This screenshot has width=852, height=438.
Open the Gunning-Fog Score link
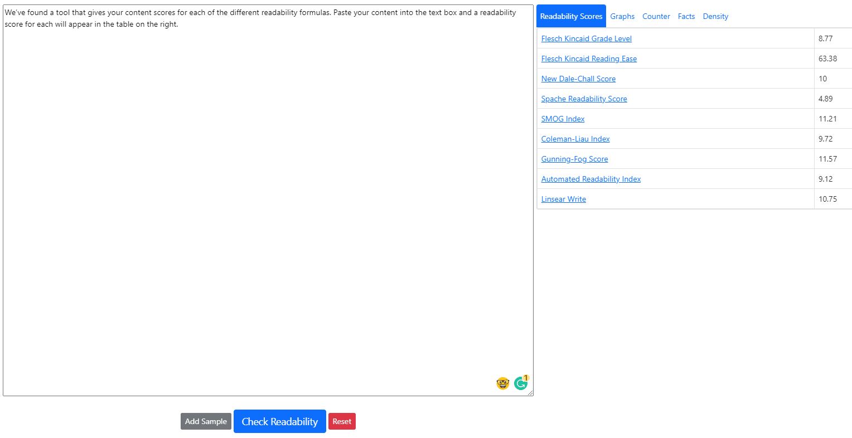574,159
